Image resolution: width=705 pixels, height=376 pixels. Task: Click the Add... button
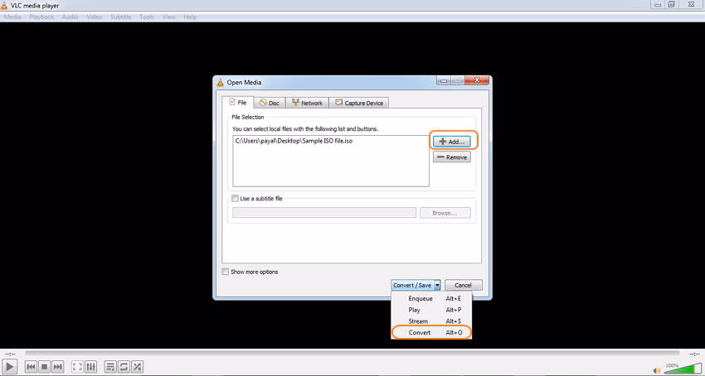click(x=452, y=141)
